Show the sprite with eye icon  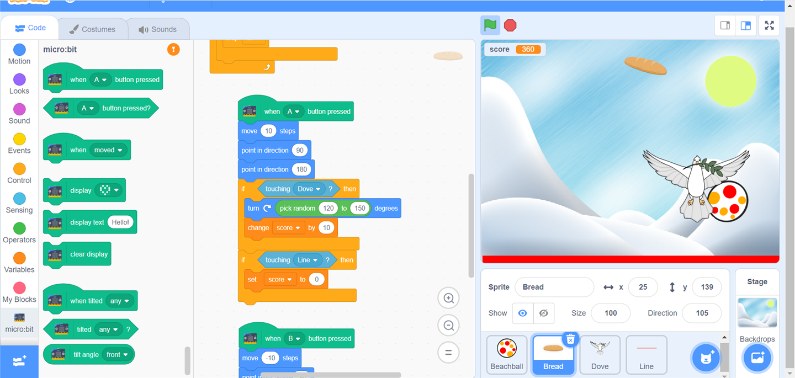pos(522,313)
